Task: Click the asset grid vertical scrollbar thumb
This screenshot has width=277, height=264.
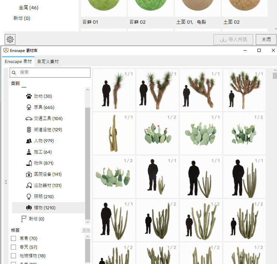Action: click(275, 76)
